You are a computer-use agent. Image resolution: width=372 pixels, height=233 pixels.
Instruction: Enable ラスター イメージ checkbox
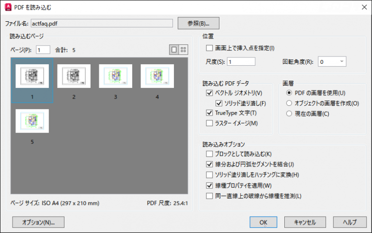click(209, 123)
